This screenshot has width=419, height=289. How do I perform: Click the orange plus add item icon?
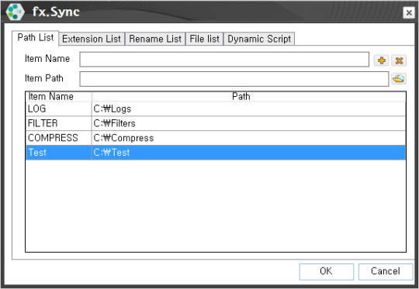click(381, 60)
